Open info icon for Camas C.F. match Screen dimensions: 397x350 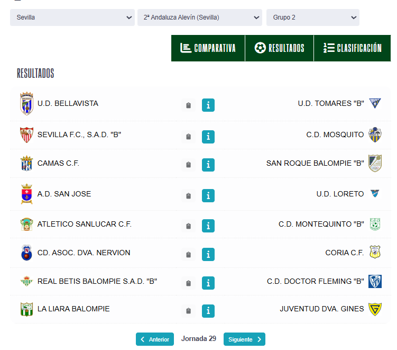[208, 165]
